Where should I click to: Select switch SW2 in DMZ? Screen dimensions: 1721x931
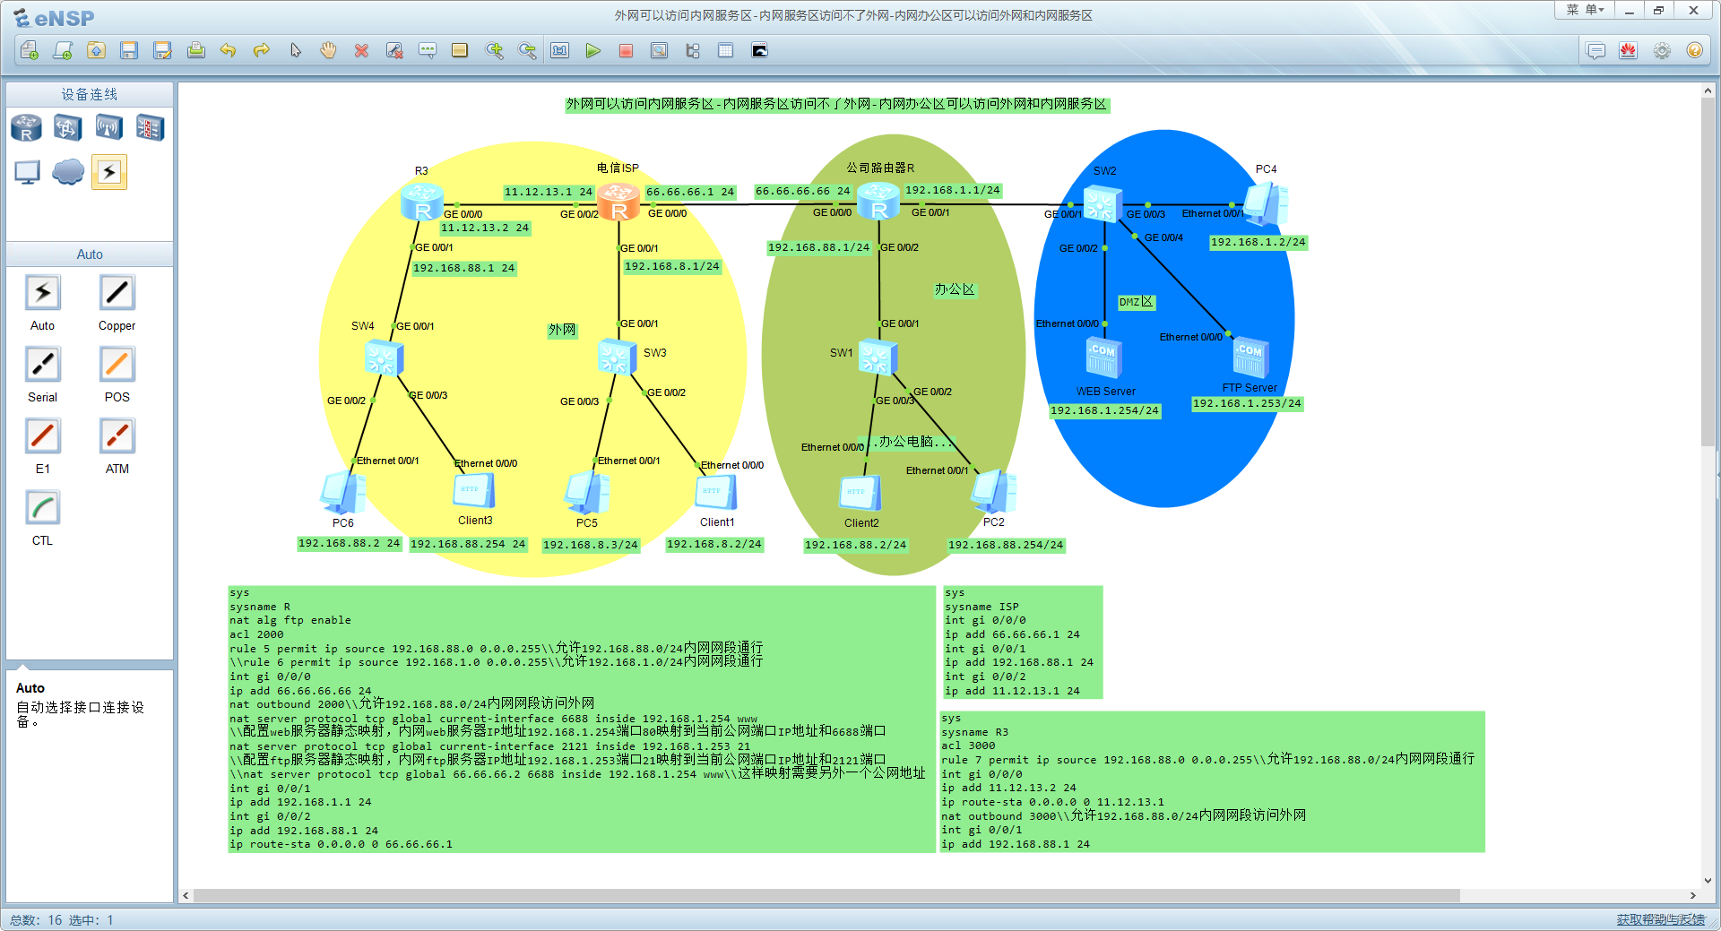coord(1103,204)
